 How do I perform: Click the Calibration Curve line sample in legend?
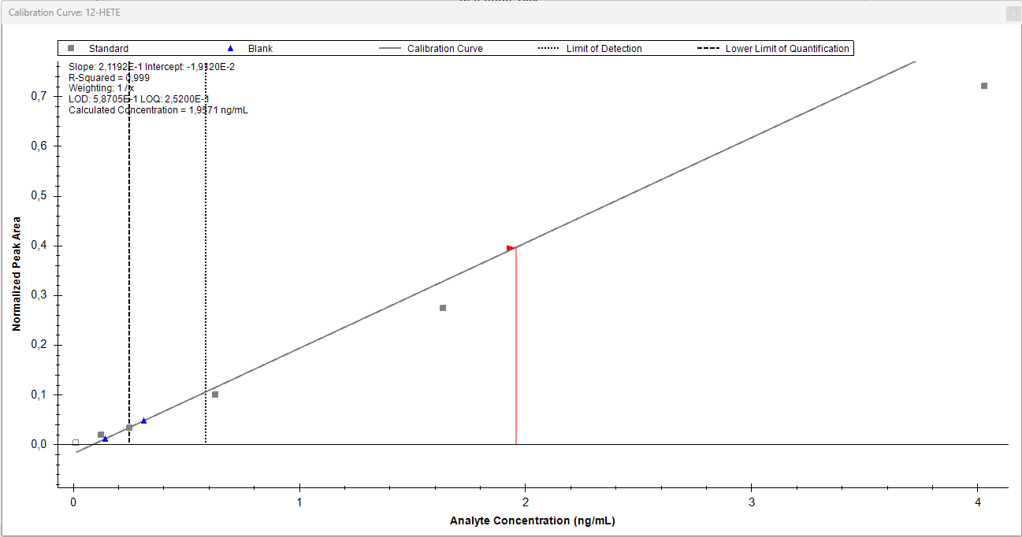click(x=389, y=49)
